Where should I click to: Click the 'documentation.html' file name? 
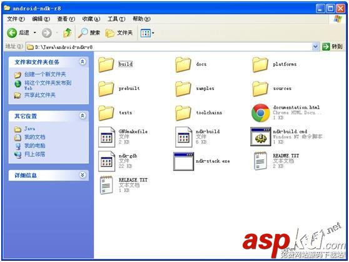(x=296, y=108)
